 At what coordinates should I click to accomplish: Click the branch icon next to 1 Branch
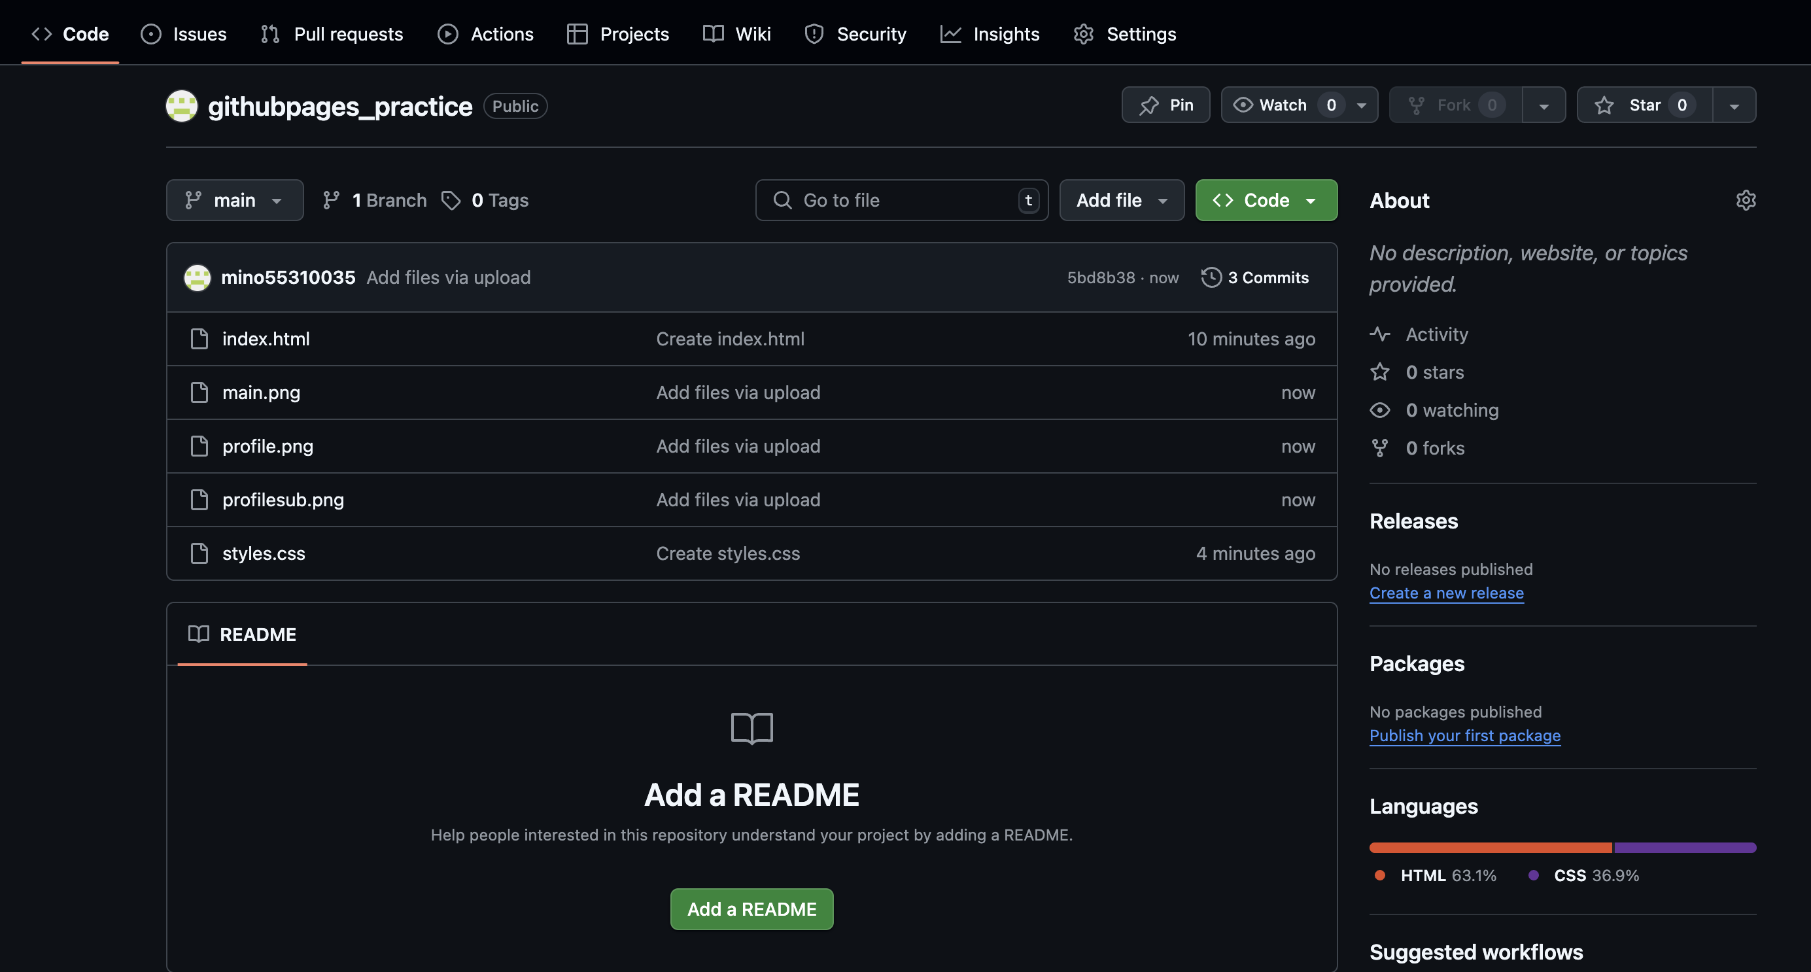[x=330, y=200]
